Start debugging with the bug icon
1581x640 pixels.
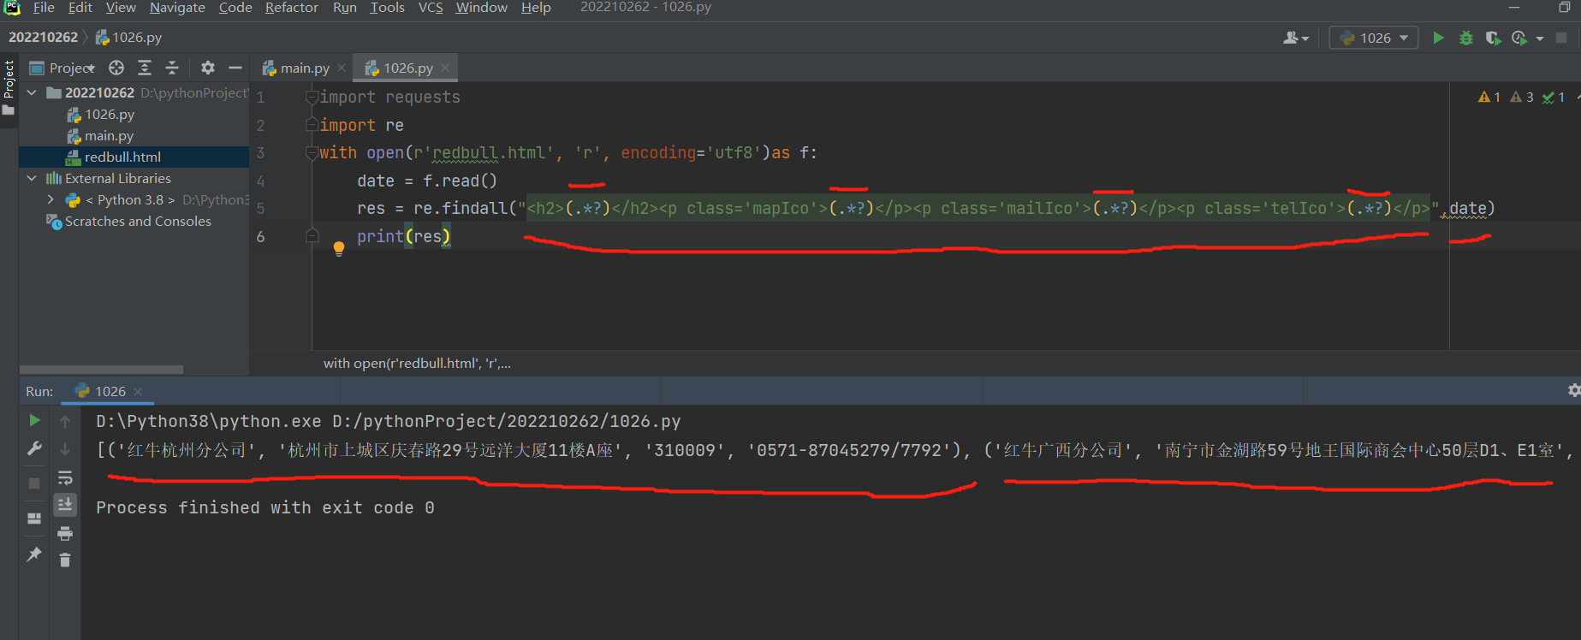(1466, 38)
